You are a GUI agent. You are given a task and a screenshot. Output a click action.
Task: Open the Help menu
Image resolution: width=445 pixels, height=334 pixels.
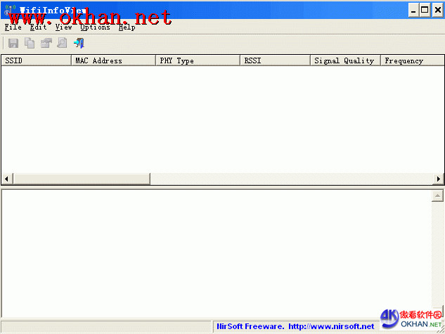[x=127, y=27]
